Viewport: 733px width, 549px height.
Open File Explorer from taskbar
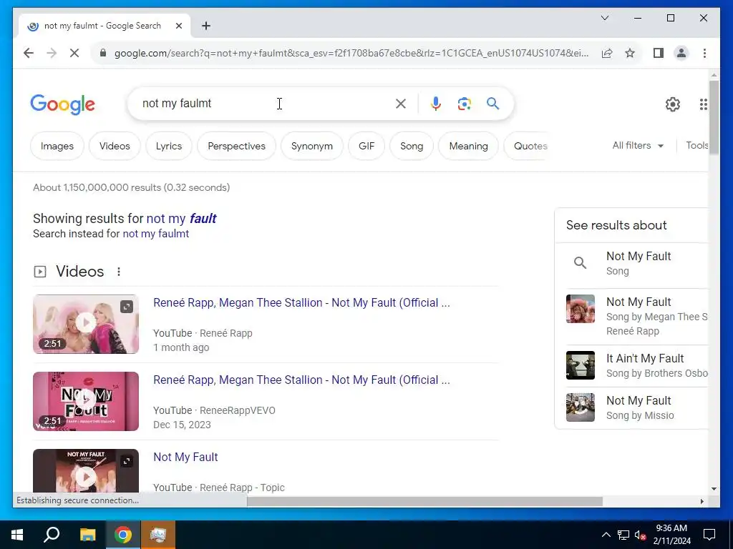tap(87, 535)
